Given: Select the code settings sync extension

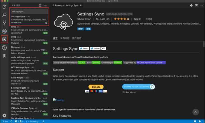Looking at the screenshot, I should 29,60.
